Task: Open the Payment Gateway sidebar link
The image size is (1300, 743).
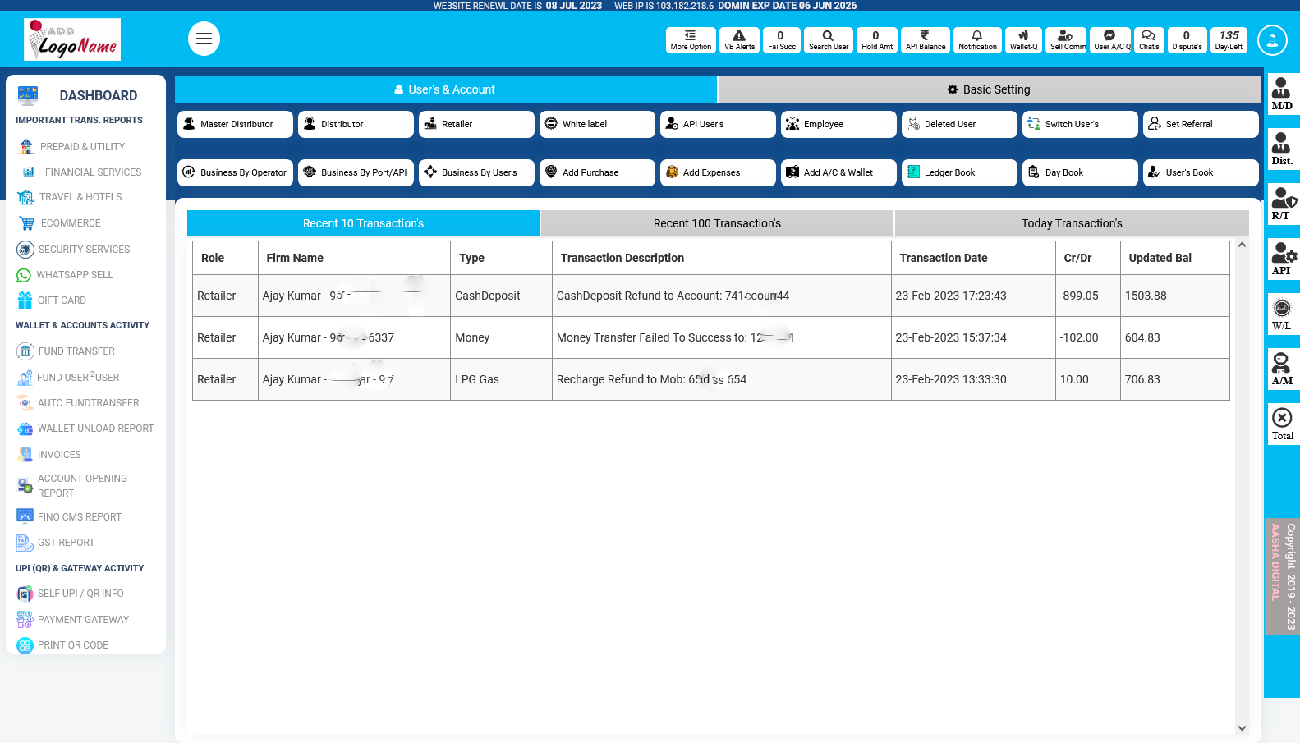Action: point(83,620)
